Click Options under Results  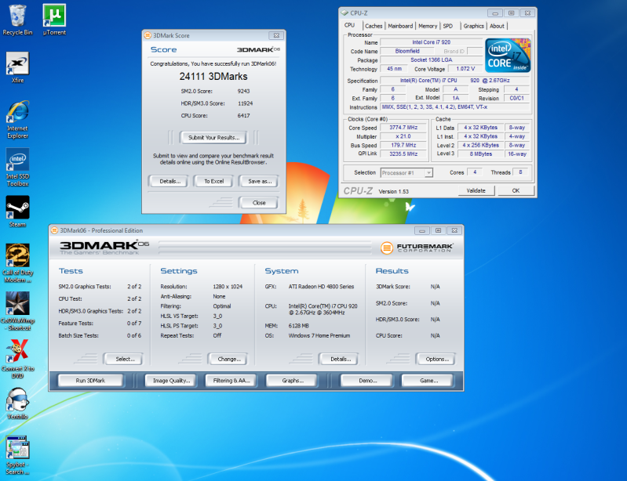(436, 360)
